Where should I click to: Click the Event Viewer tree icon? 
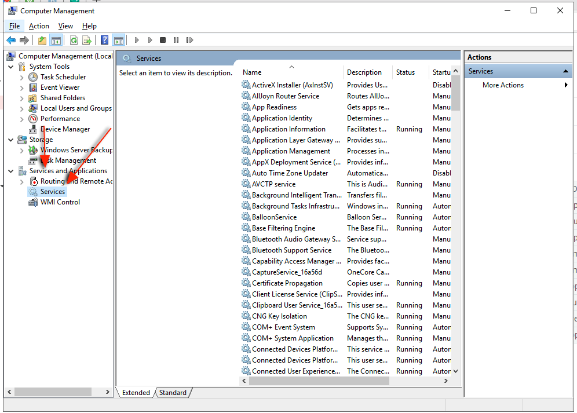click(33, 87)
